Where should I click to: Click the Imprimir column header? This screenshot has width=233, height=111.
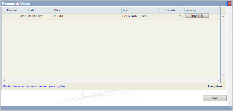pos(202,10)
